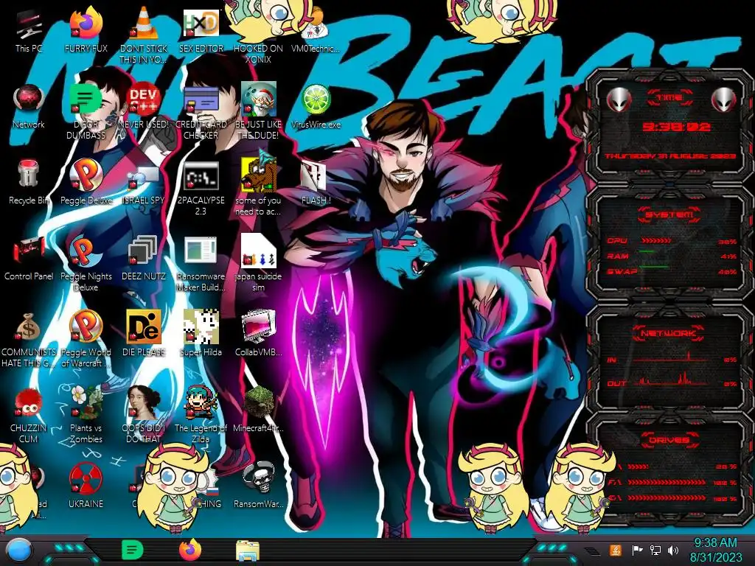This screenshot has height=566, width=755.
Task: Open the volume speaker tray icon
Action: tap(673, 550)
